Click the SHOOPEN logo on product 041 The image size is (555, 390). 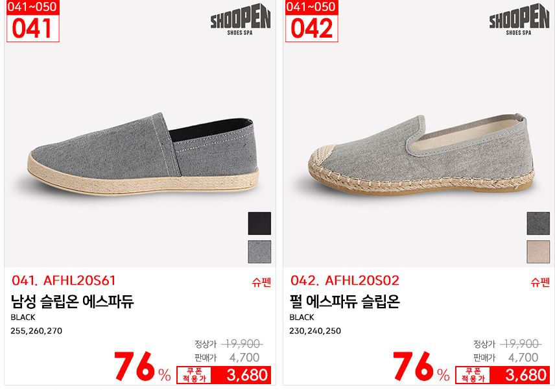(x=241, y=19)
